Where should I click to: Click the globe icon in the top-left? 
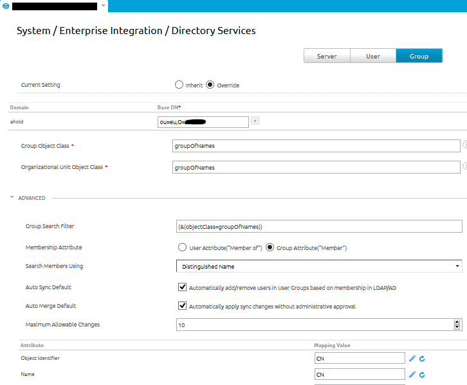tap(6, 6)
